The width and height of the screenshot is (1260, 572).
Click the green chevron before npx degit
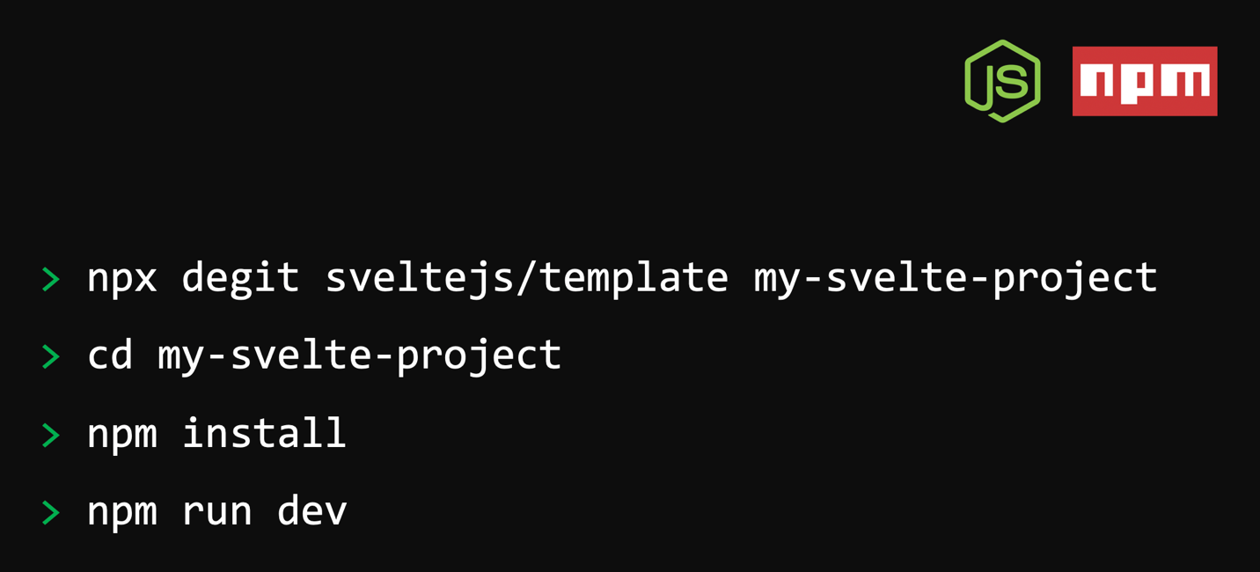point(51,280)
